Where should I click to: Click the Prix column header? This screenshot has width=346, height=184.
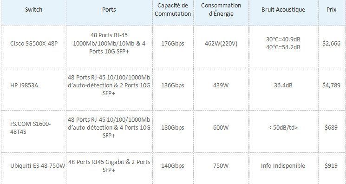tap(332, 9)
